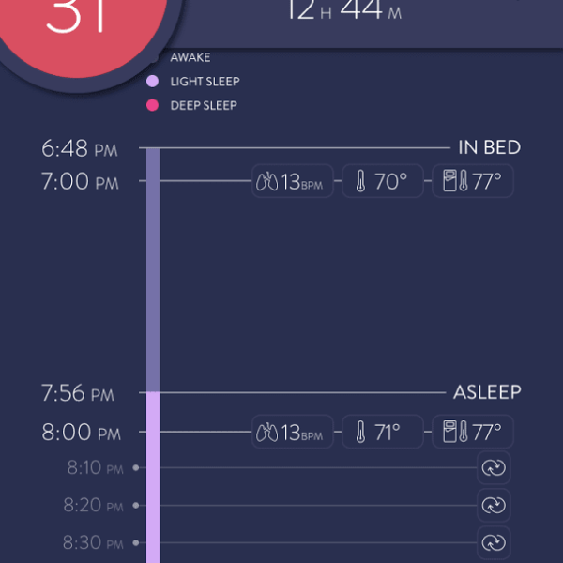Tap the 71° room temperature badge
Viewport: 563px width, 563px height.
[x=383, y=432]
